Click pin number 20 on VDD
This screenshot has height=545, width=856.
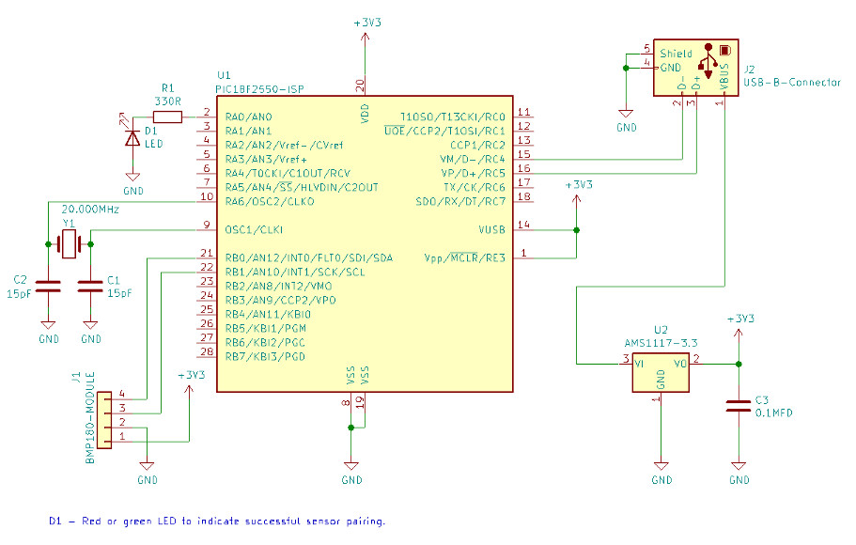click(x=360, y=86)
